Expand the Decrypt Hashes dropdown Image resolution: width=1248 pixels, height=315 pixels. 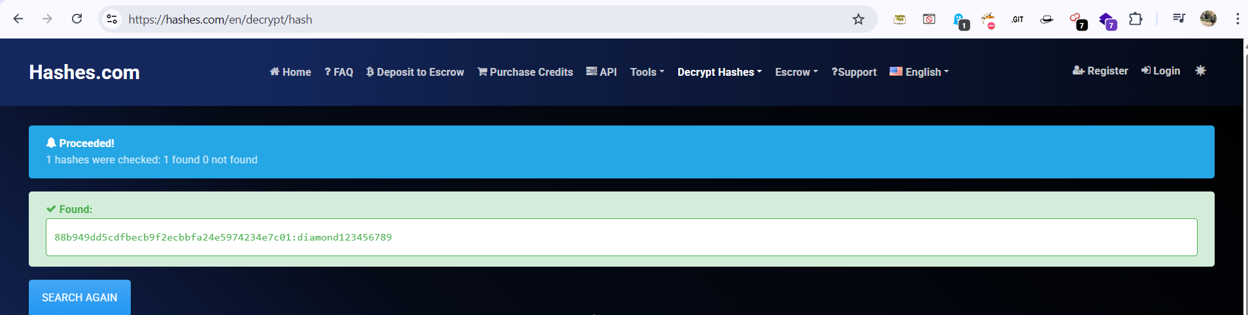pyautogui.click(x=719, y=72)
